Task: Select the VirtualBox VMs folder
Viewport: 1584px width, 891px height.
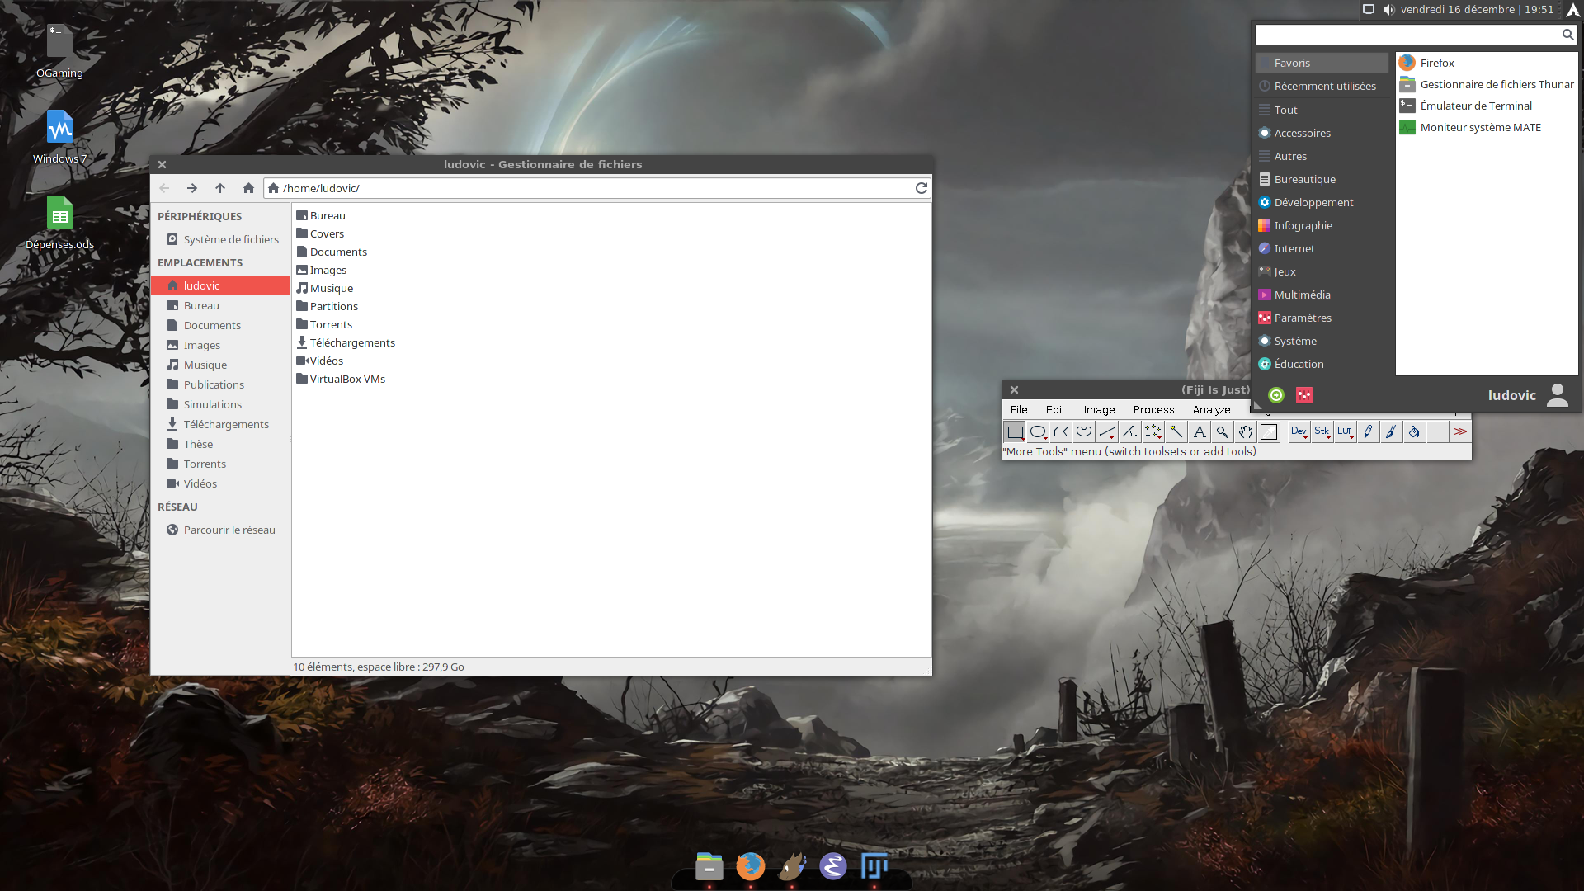Action: tap(341, 379)
